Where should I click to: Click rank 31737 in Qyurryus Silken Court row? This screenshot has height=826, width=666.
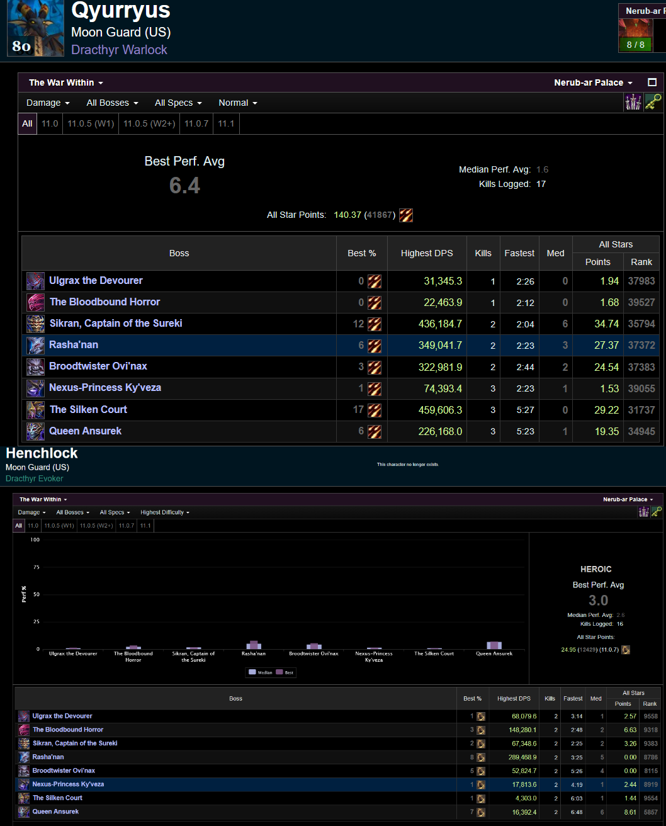(x=641, y=410)
